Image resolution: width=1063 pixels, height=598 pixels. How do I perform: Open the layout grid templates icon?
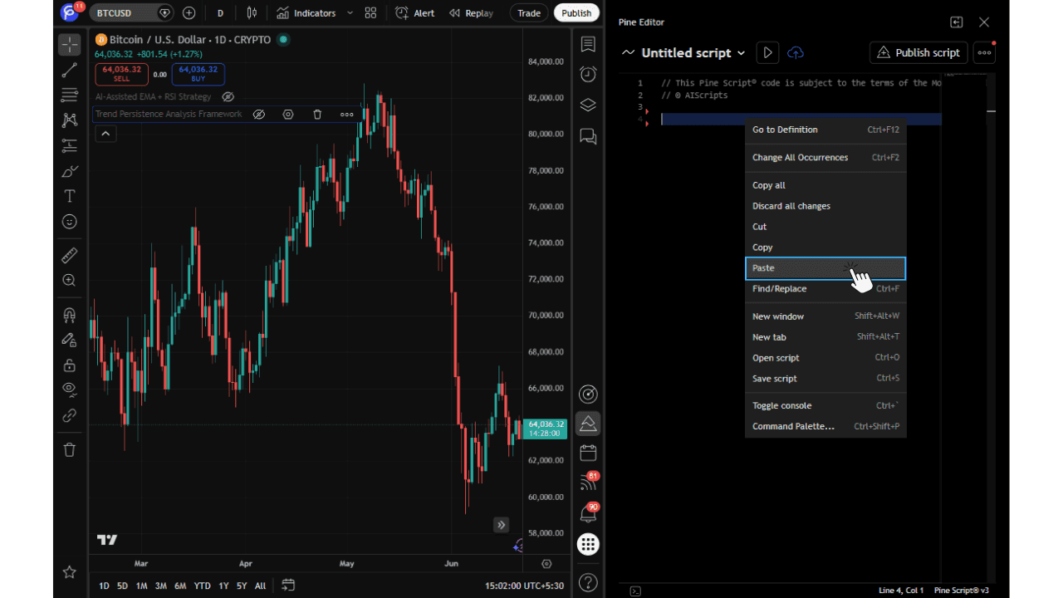tap(370, 12)
